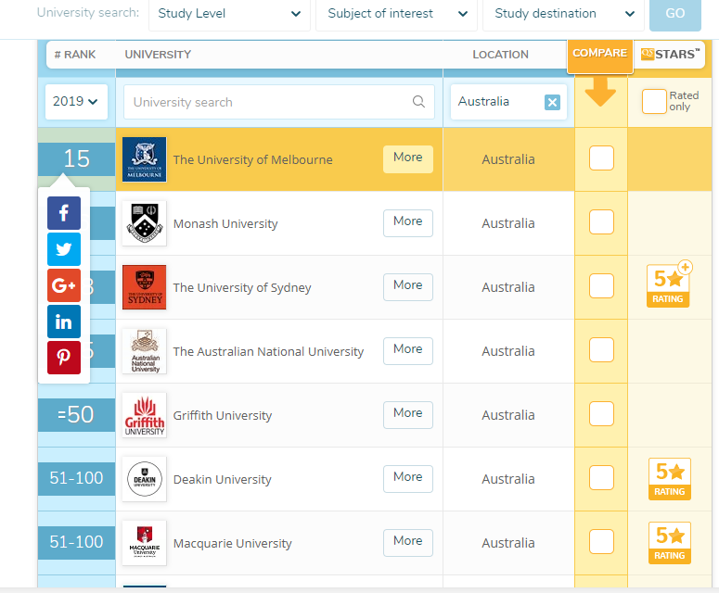Check compare box for University of Melbourne
This screenshot has width=719, height=593.
[x=601, y=158]
